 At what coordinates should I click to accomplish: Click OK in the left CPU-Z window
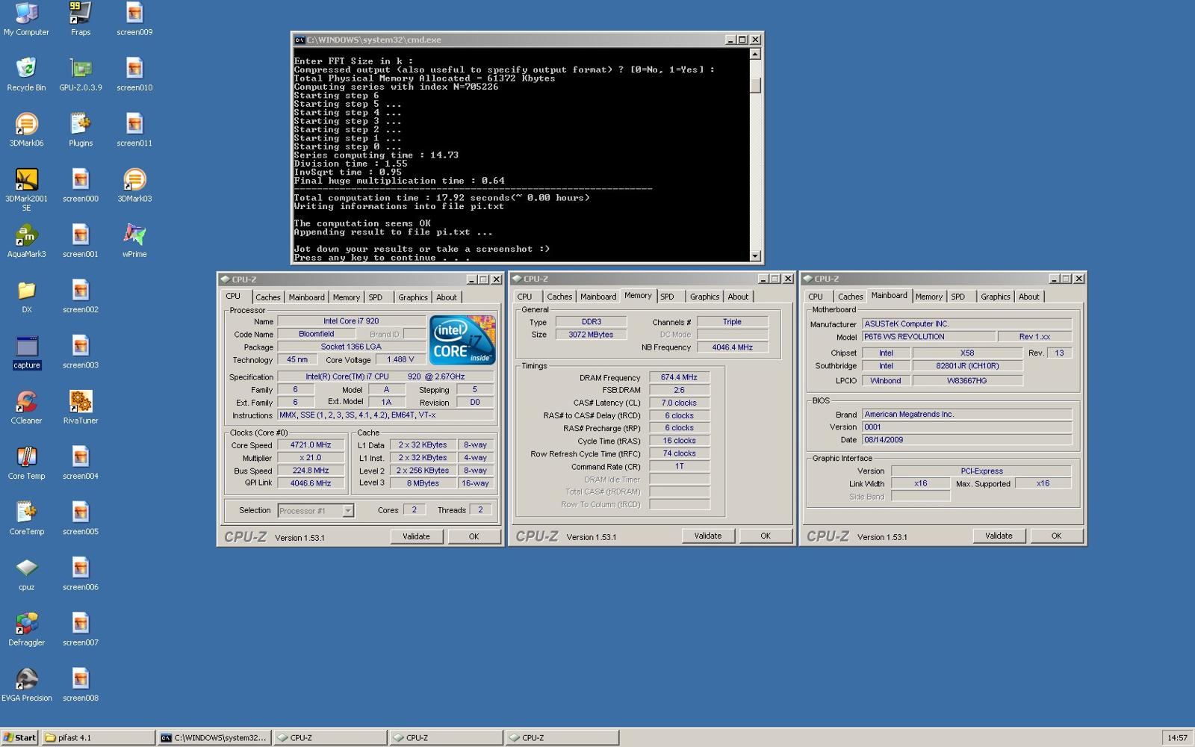474,536
